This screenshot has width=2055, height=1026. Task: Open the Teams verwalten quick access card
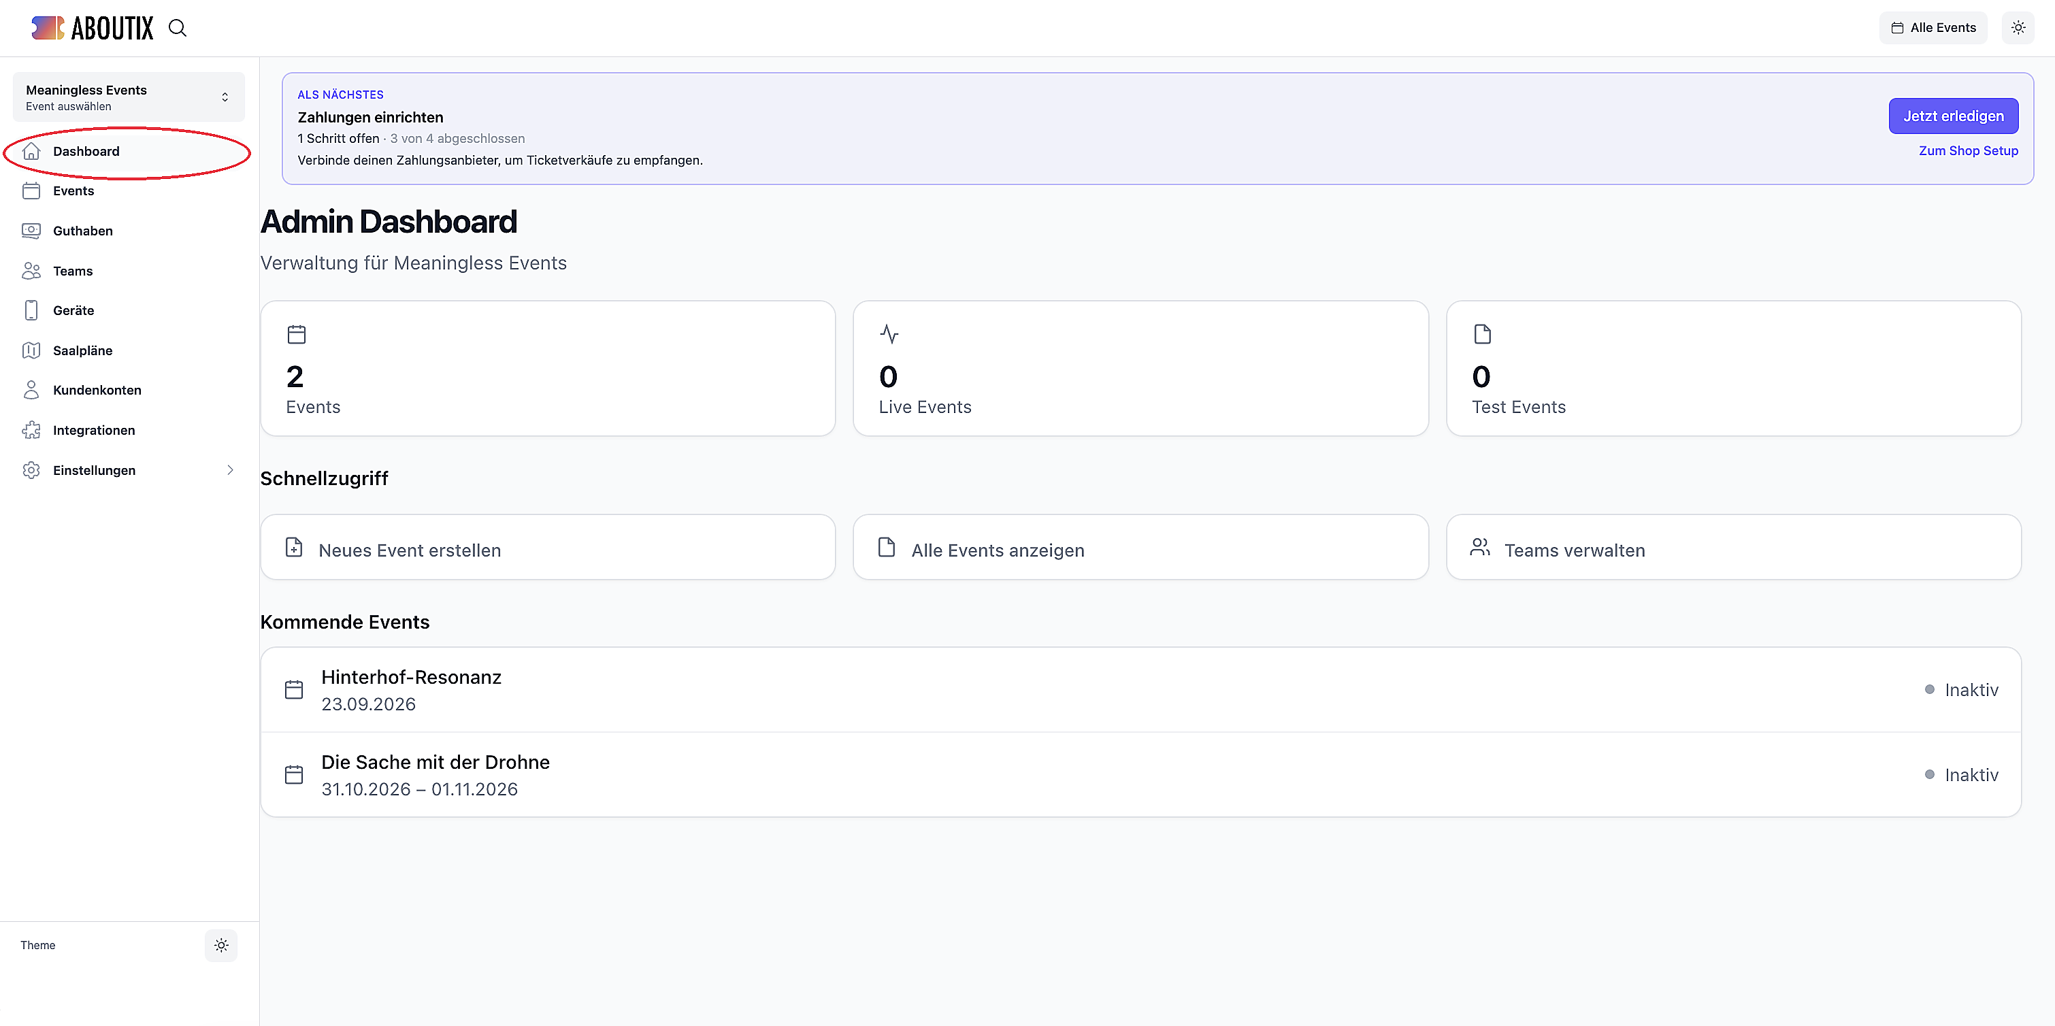(x=1734, y=547)
